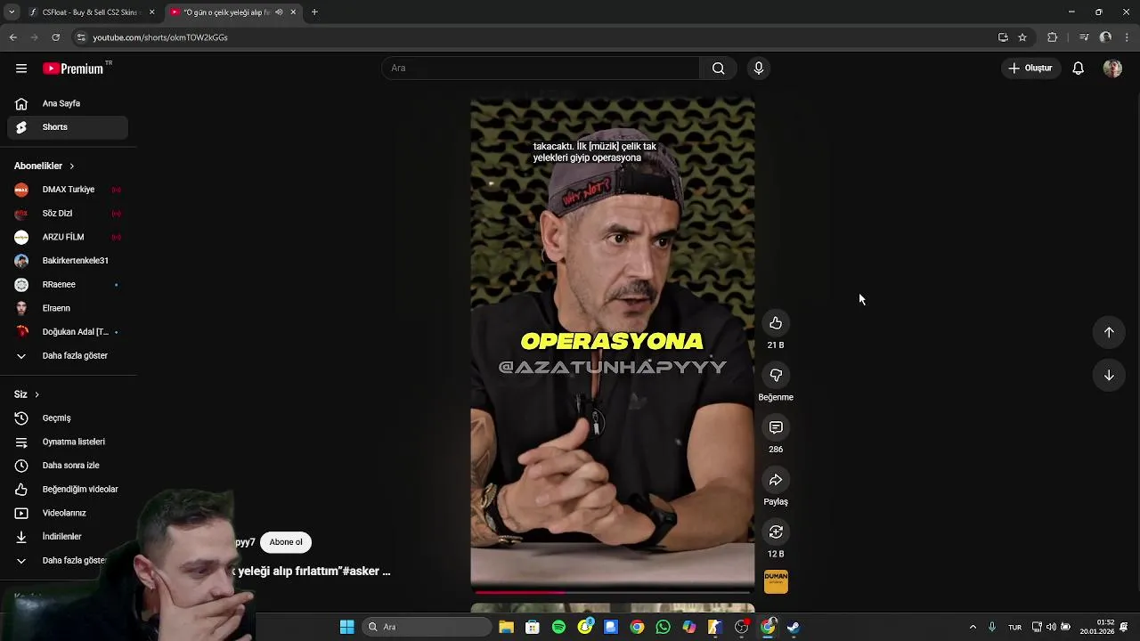Open Videolarınız
The width and height of the screenshot is (1140, 641).
pyautogui.click(x=68, y=513)
